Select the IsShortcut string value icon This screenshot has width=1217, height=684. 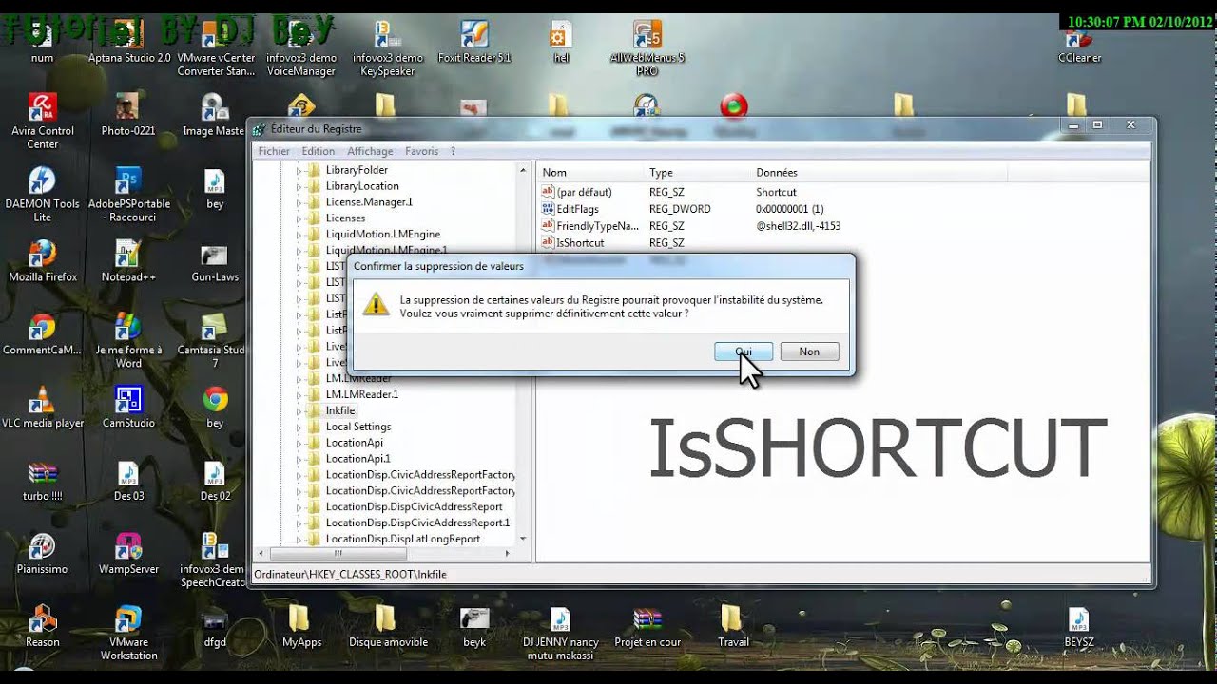pyautogui.click(x=548, y=243)
